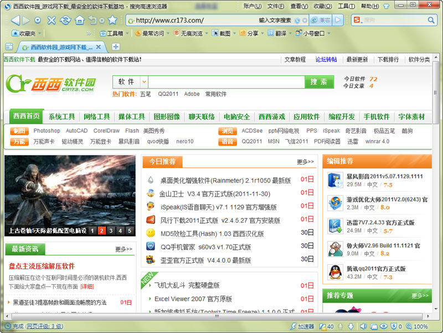Select slide 3 on banner carousel
443x333 pixels.
point(111,230)
